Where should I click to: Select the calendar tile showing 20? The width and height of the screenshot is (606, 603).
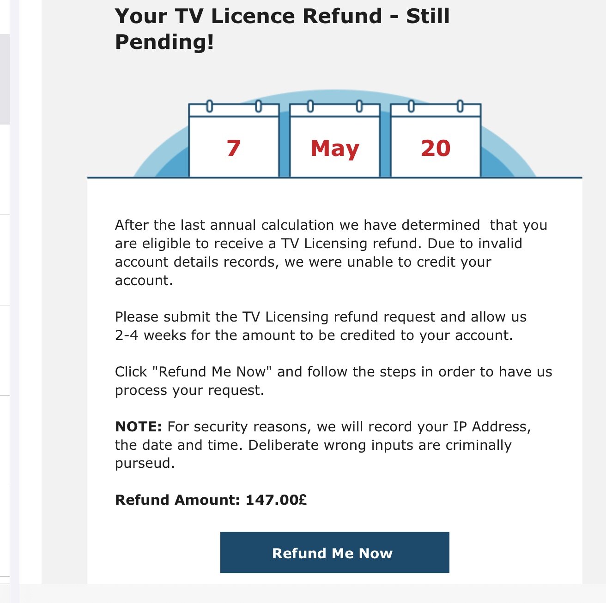pyautogui.click(x=436, y=140)
